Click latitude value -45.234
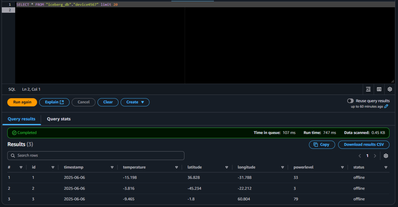This screenshot has width=398, height=207. (194, 188)
